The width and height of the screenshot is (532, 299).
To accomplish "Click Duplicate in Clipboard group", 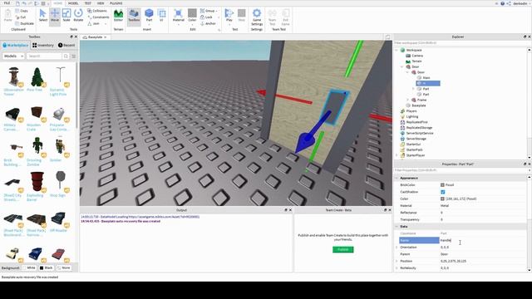I will 24,23.
